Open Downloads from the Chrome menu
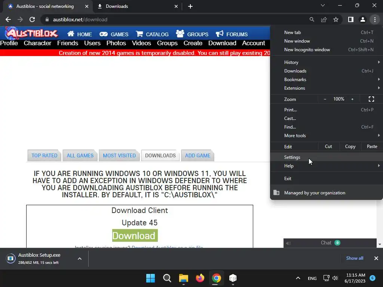This screenshot has width=383, height=287. pos(326,71)
